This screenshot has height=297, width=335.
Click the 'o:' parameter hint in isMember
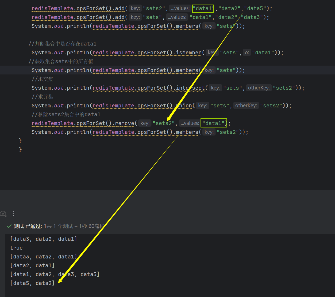point(247,53)
